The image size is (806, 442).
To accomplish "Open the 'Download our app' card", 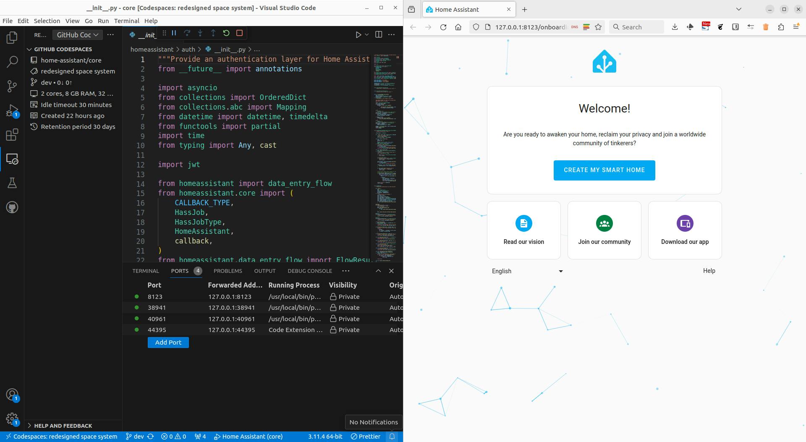I will tap(685, 230).
